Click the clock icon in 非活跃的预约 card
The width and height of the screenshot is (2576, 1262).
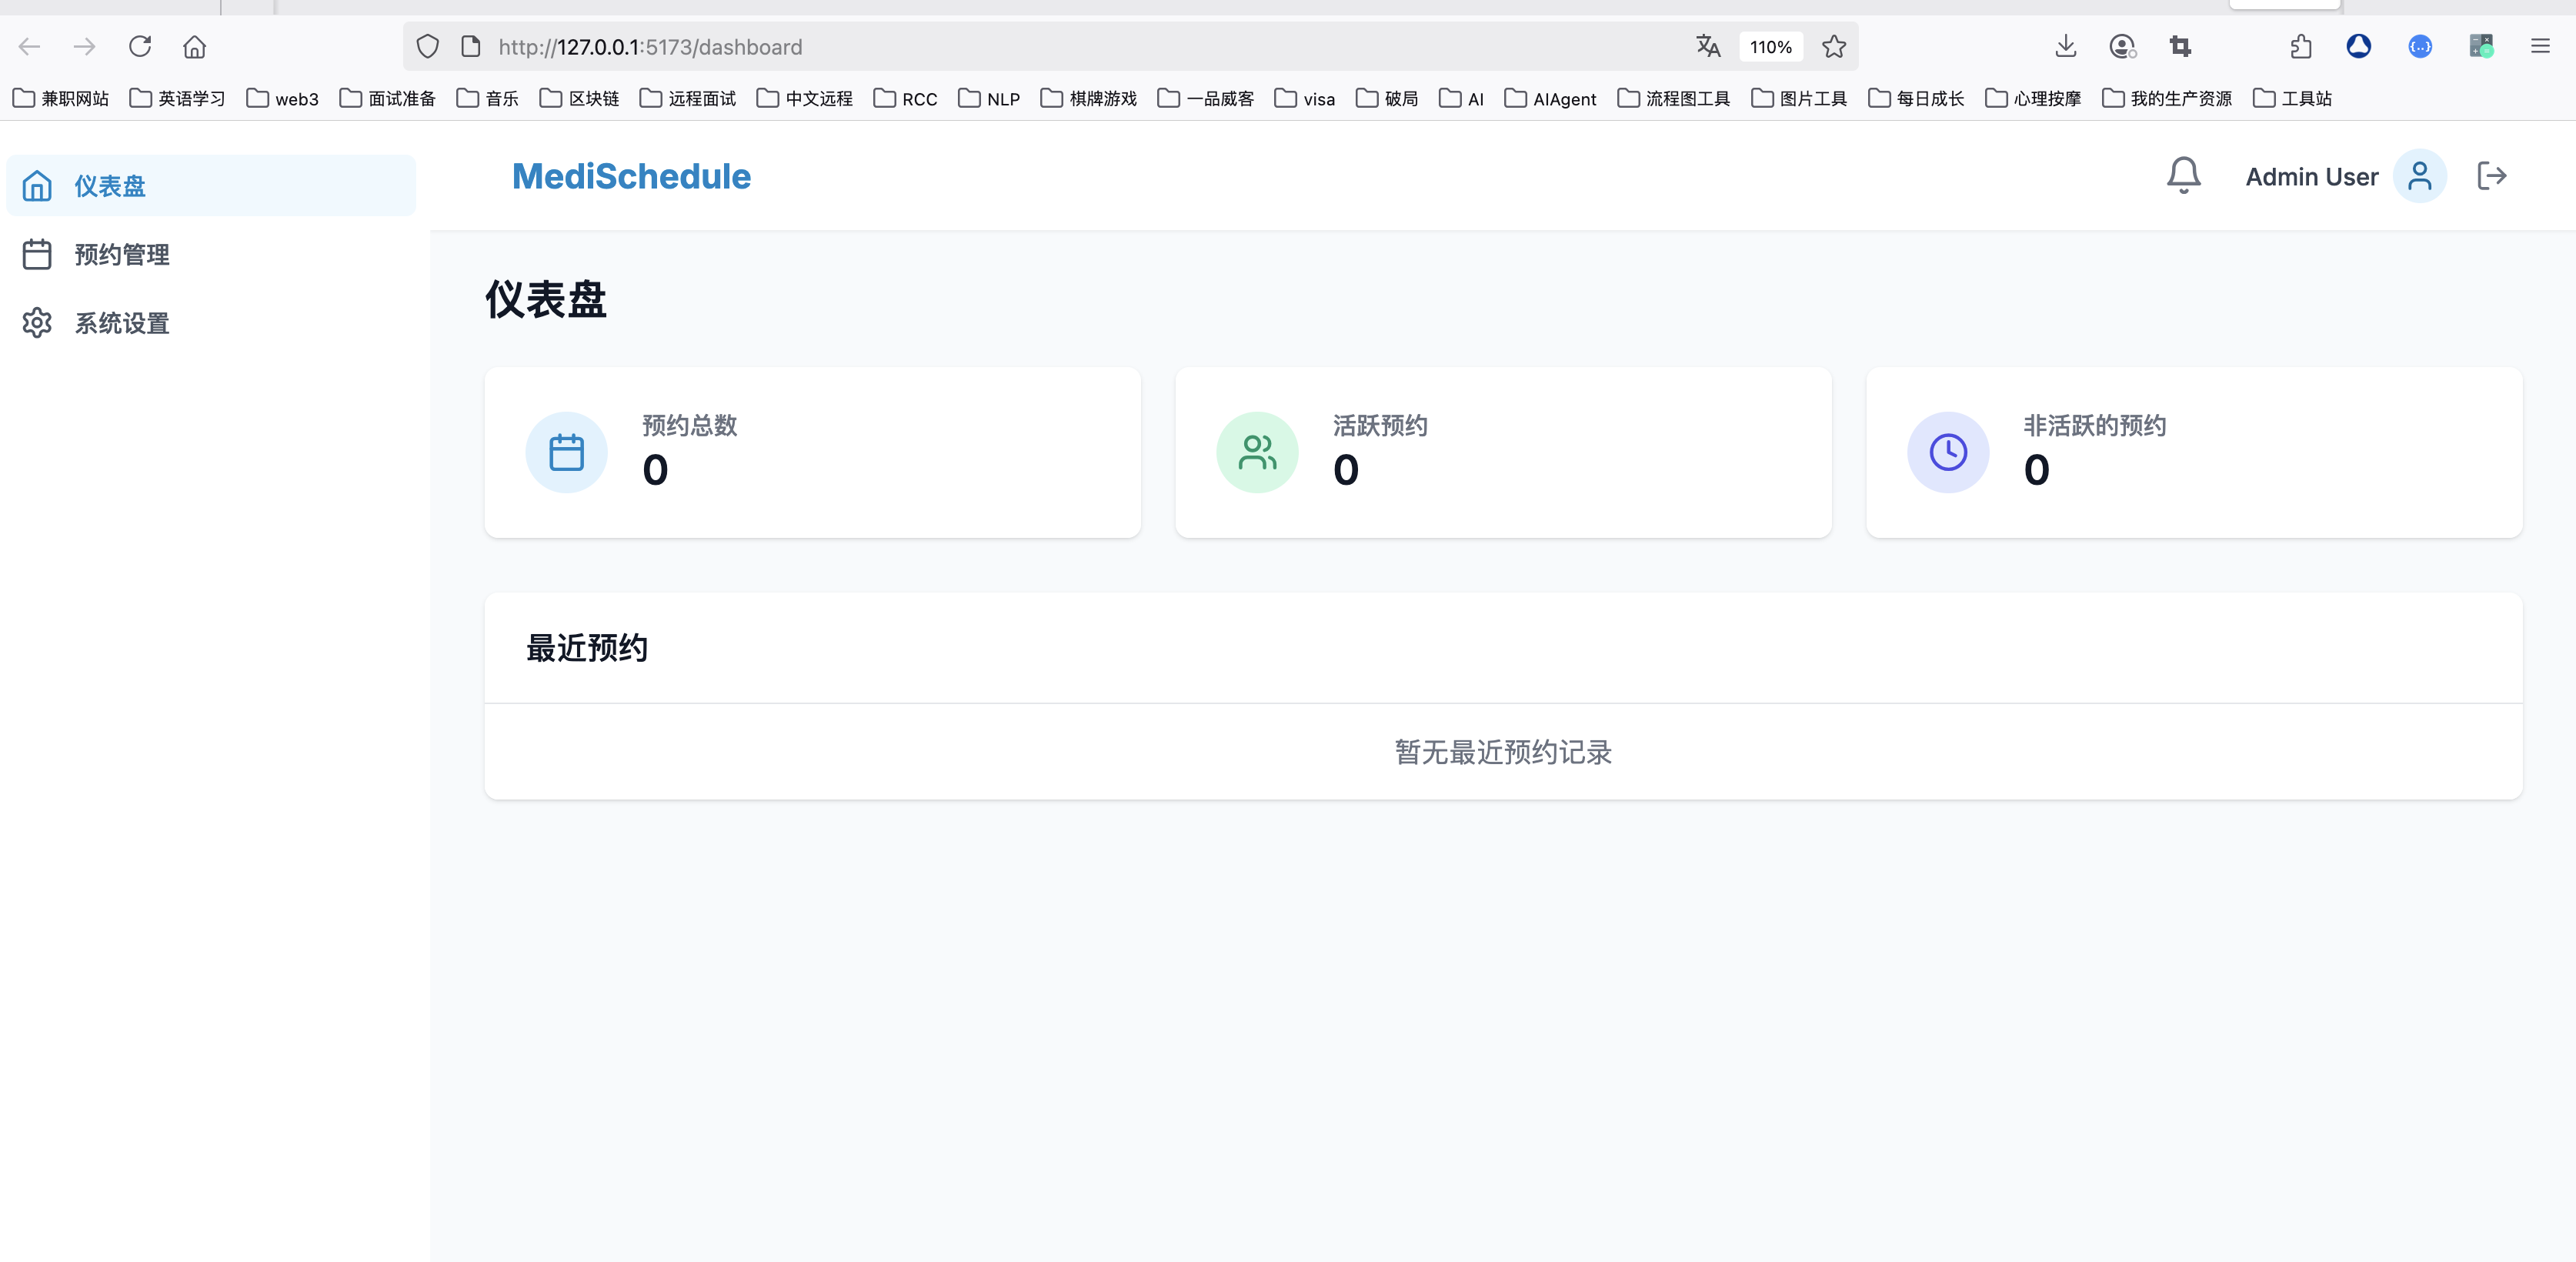[x=1947, y=452]
